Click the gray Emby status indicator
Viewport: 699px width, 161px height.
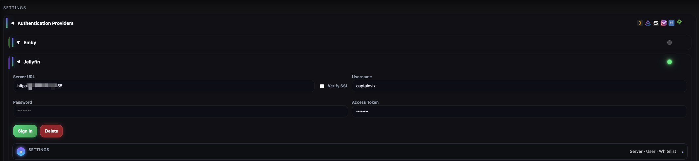(670, 43)
